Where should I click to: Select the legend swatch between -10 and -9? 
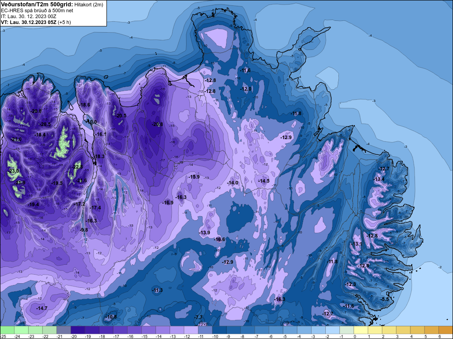(220, 330)
